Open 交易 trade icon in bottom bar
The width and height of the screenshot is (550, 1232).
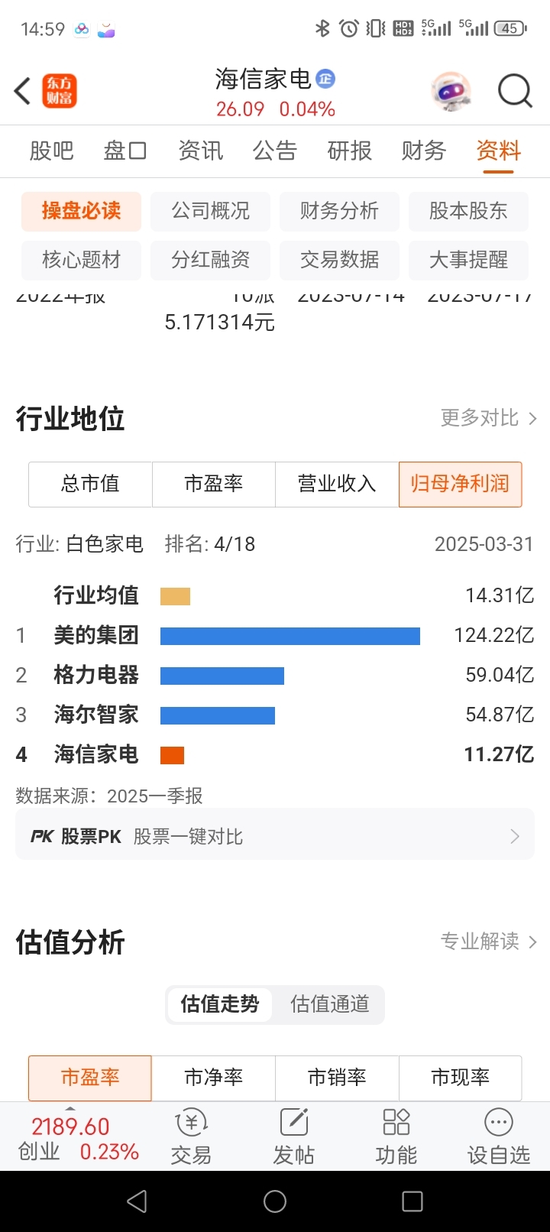(191, 1136)
